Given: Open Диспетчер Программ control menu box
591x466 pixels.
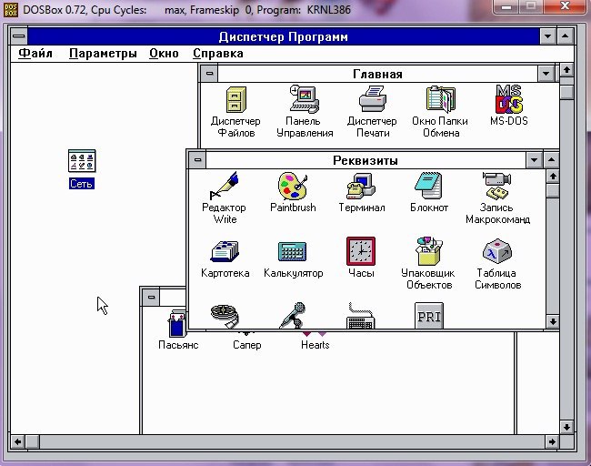Looking at the screenshot, I should [x=19, y=36].
